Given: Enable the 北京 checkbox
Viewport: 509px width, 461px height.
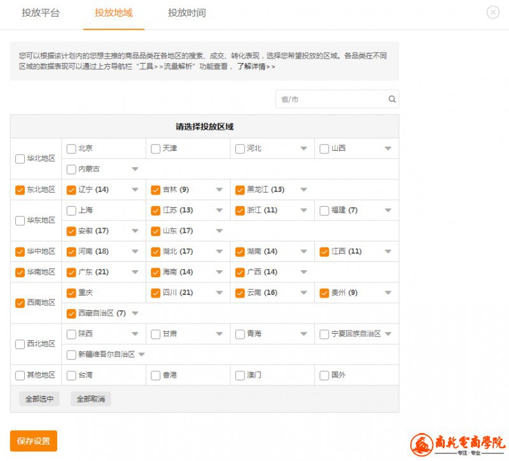Looking at the screenshot, I should coord(71,149).
